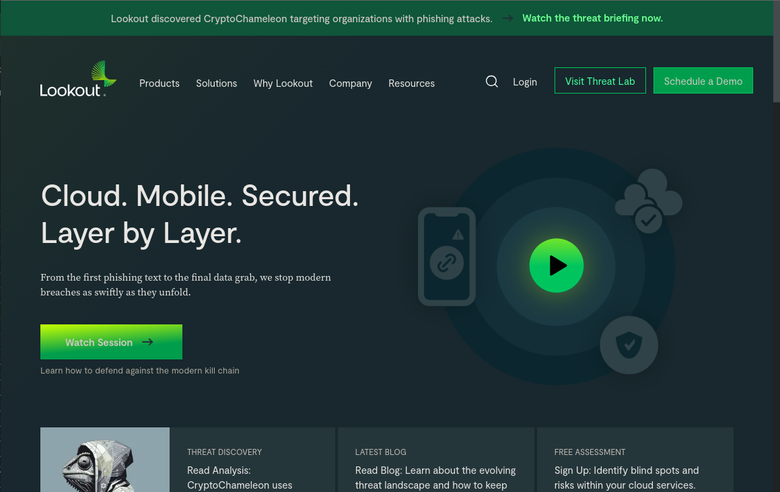Open the Products menu

(x=159, y=83)
